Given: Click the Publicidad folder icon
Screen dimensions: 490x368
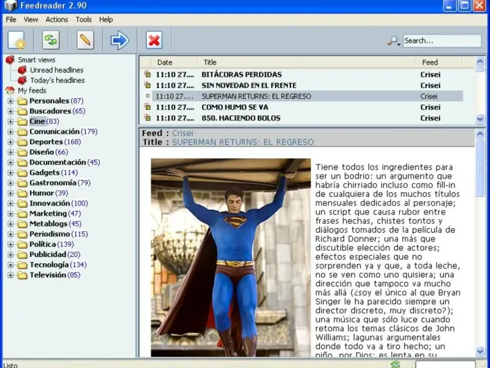Looking at the screenshot, I should click(22, 255).
